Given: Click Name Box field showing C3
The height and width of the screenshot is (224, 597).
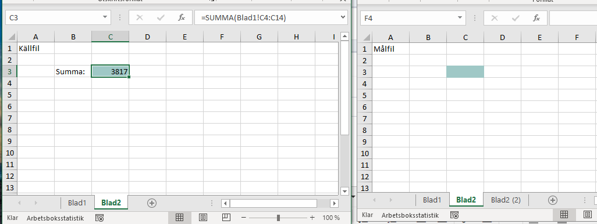Looking at the screenshot, I should (x=53, y=17).
